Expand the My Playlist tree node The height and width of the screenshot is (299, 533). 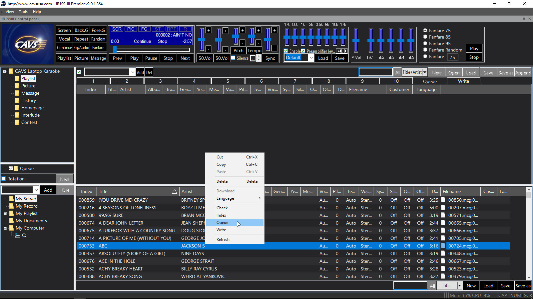point(5,214)
